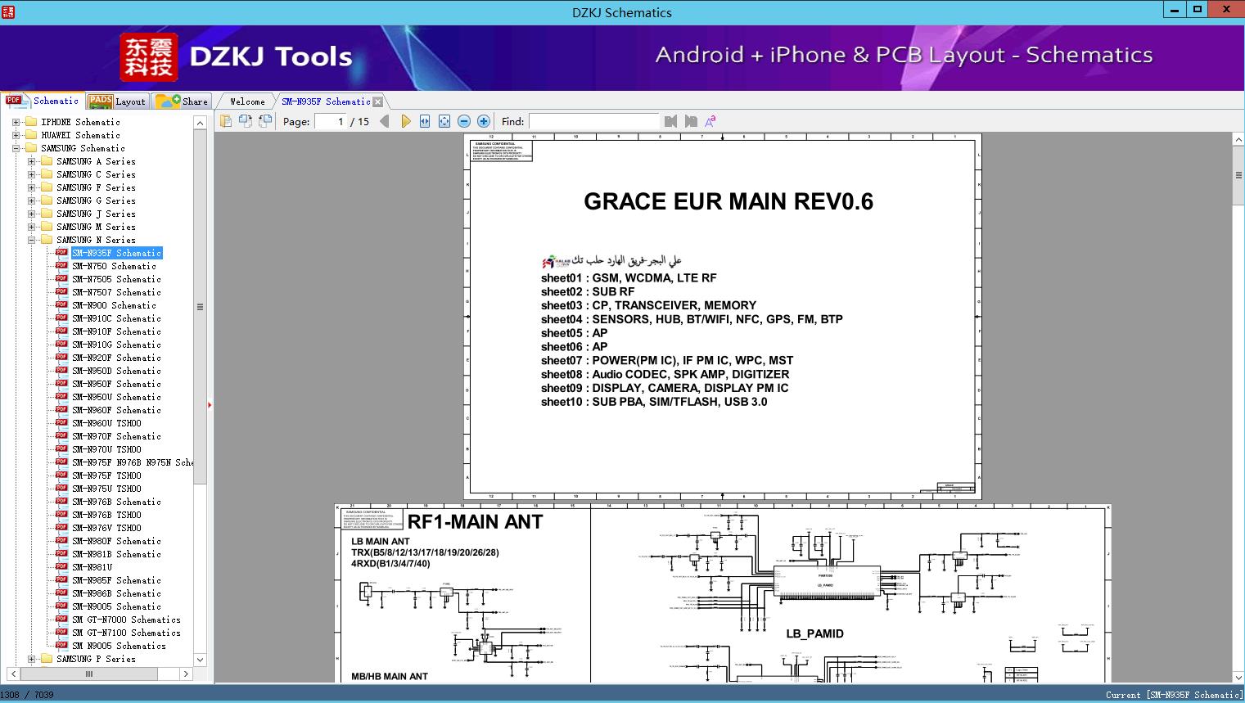The width and height of the screenshot is (1245, 703).
Task: Collapse the SAMSUNG N Series folder
Action: [31, 240]
